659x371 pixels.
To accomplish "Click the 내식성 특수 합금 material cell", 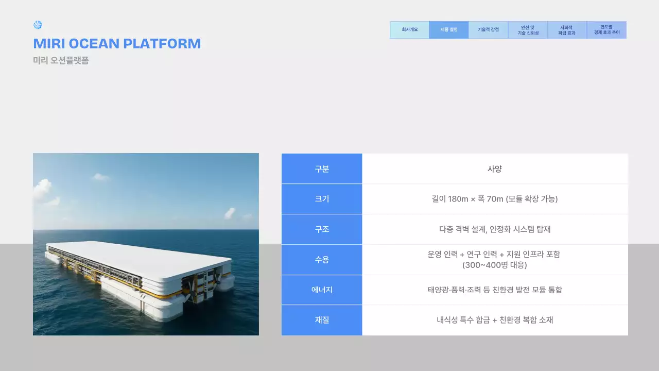I will click(495, 320).
